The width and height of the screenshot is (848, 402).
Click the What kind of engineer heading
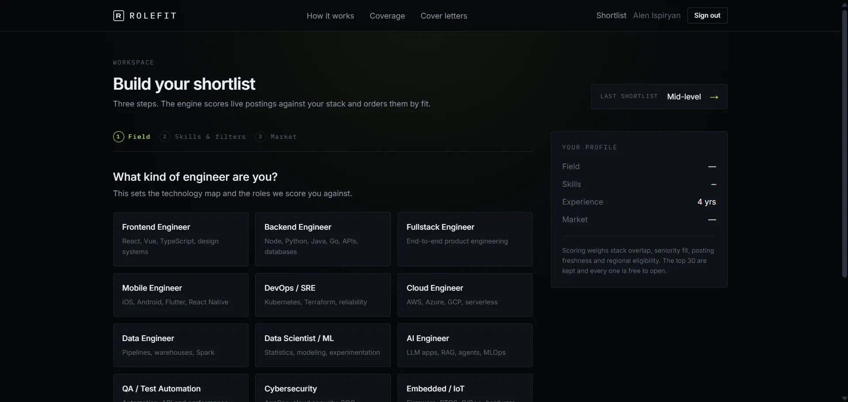[x=195, y=177]
